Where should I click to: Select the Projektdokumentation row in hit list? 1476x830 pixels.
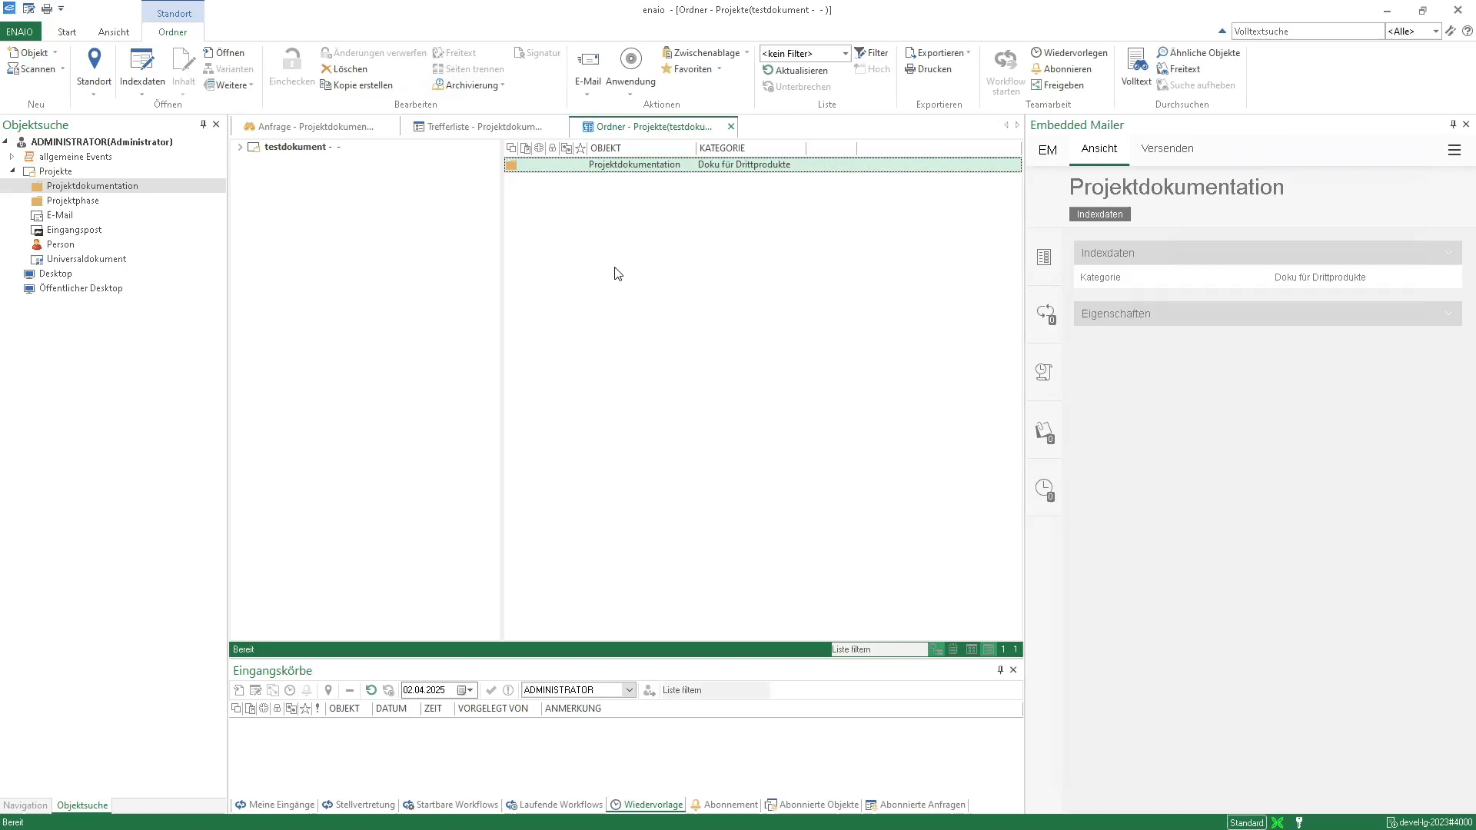pos(763,164)
